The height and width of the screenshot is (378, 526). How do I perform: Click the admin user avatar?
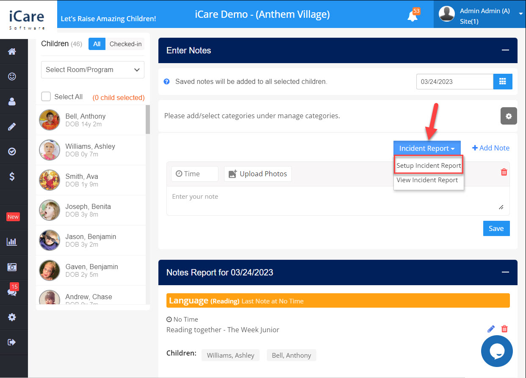click(447, 14)
